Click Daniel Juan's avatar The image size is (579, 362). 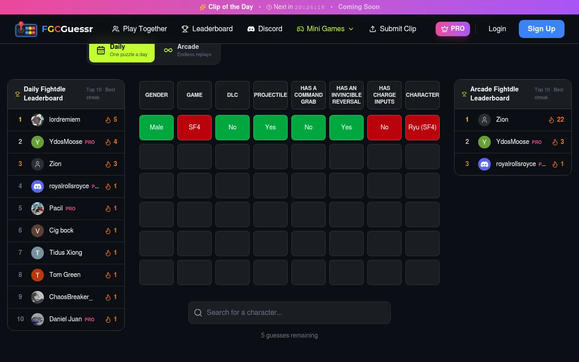(x=38, y=319)
